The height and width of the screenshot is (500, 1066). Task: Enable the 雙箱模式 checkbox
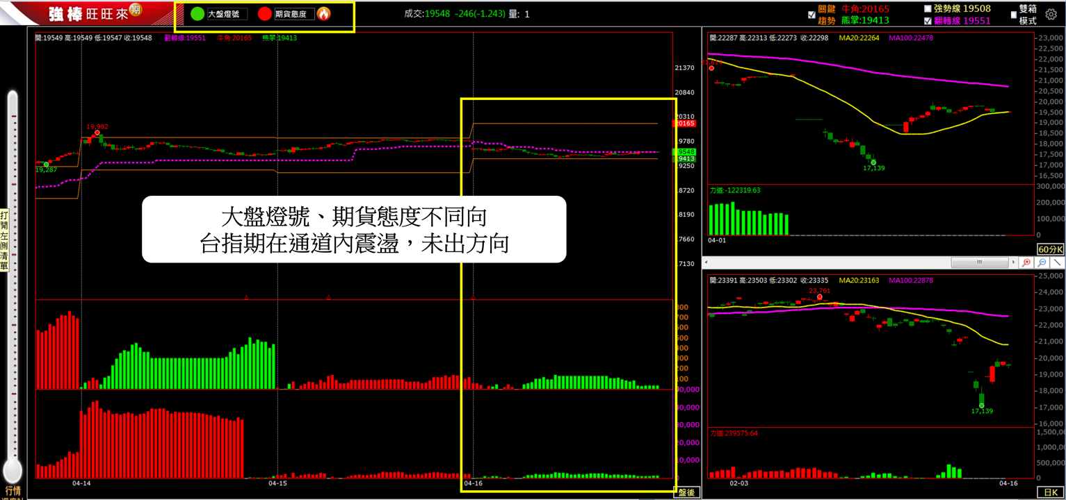pos(1013,14)
